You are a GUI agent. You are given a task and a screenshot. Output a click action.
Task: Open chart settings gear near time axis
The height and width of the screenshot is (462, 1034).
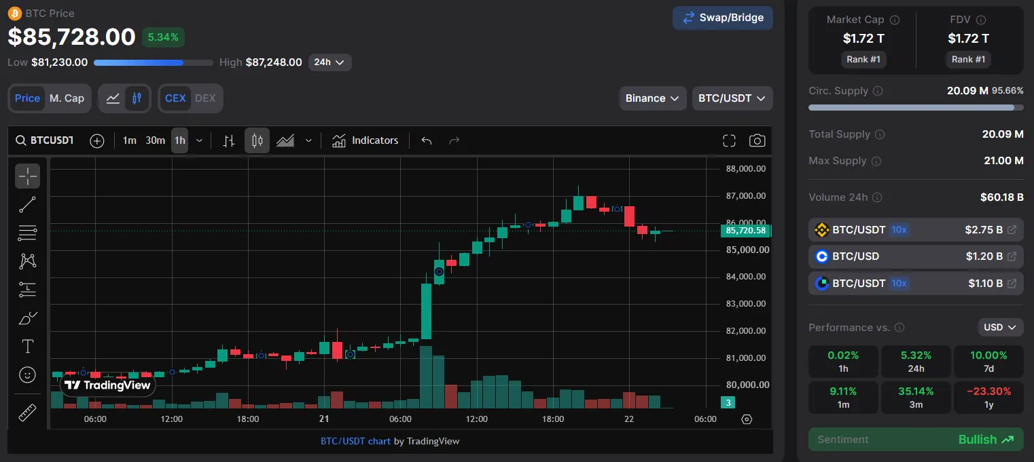pyautogui.click(x=747, y=419)
